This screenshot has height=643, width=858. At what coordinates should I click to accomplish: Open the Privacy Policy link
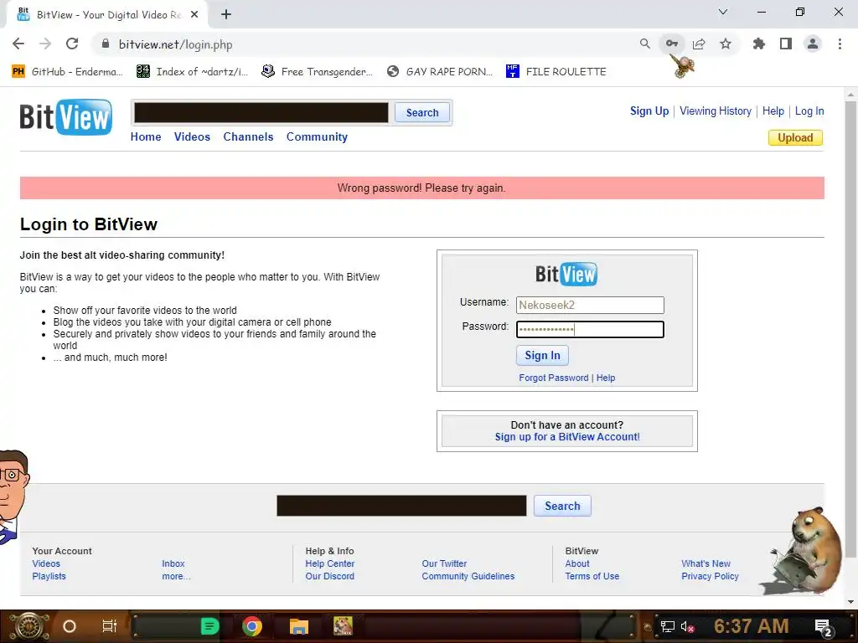(710, 576)
